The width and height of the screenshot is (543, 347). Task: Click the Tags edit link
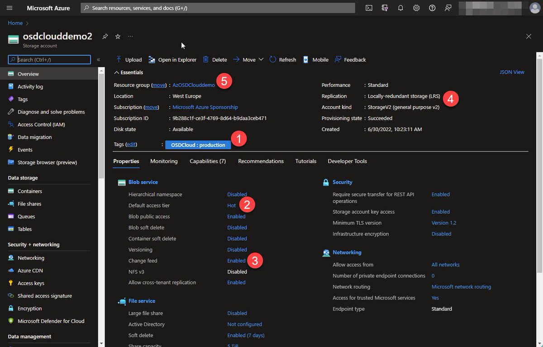(131, 145)
